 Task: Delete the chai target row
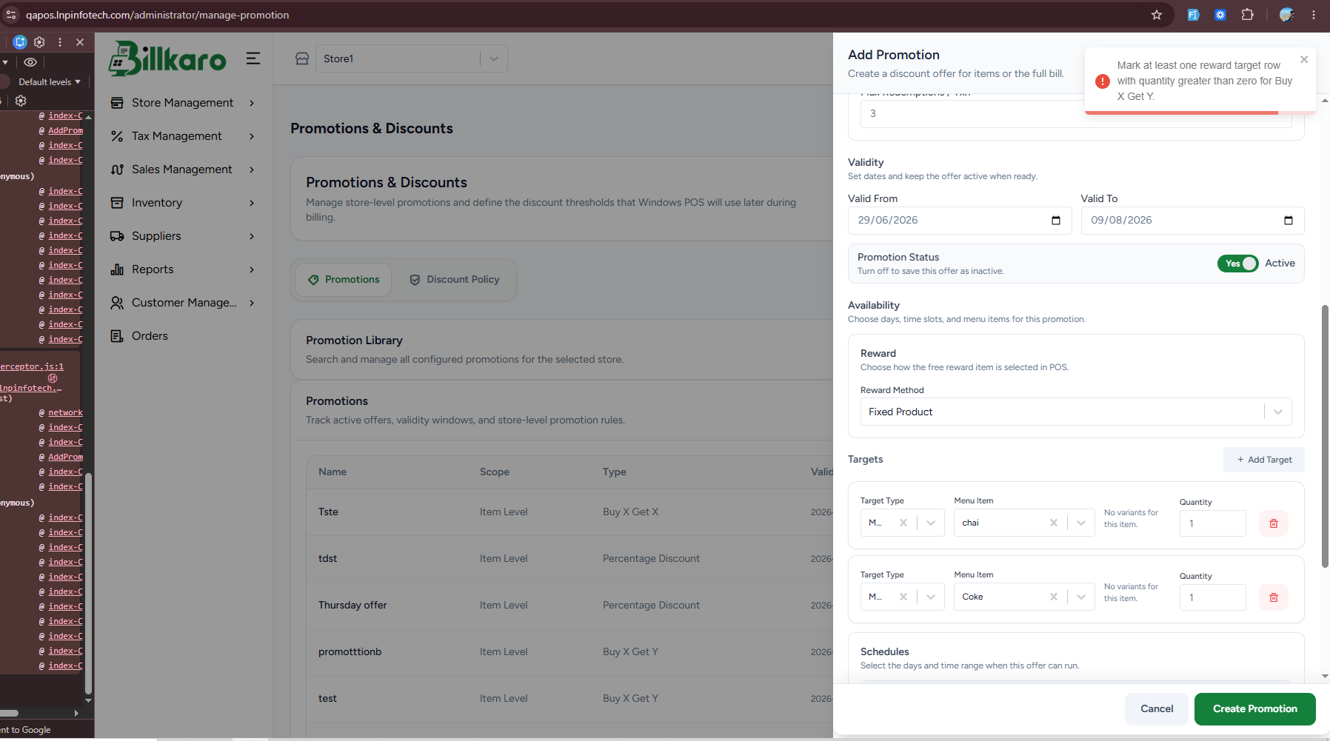coord(1274,523)
